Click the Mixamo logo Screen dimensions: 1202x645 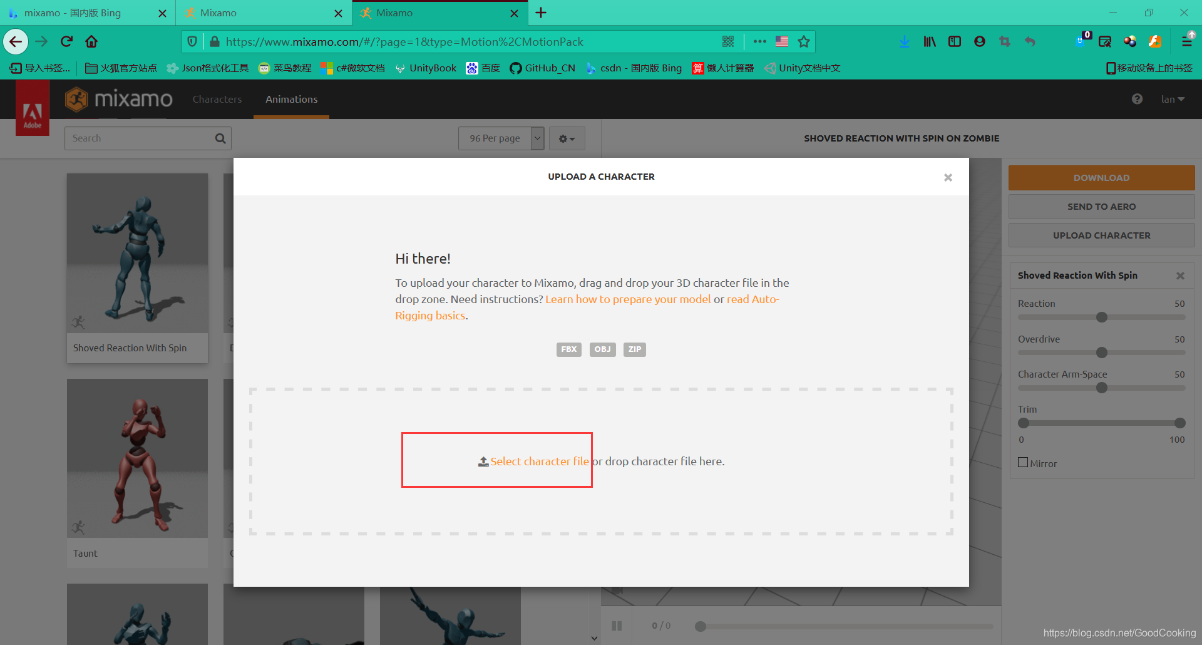click(x=119, y=99)
